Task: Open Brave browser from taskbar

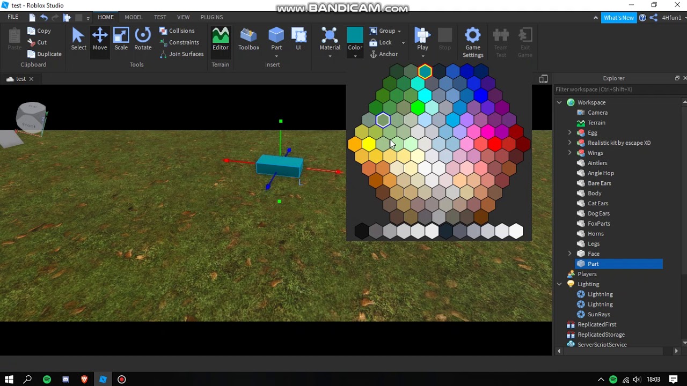Action: [x=84, y=380]
